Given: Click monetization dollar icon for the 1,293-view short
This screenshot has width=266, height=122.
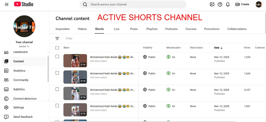Looking at the screenshot, I should click(168, 57).
